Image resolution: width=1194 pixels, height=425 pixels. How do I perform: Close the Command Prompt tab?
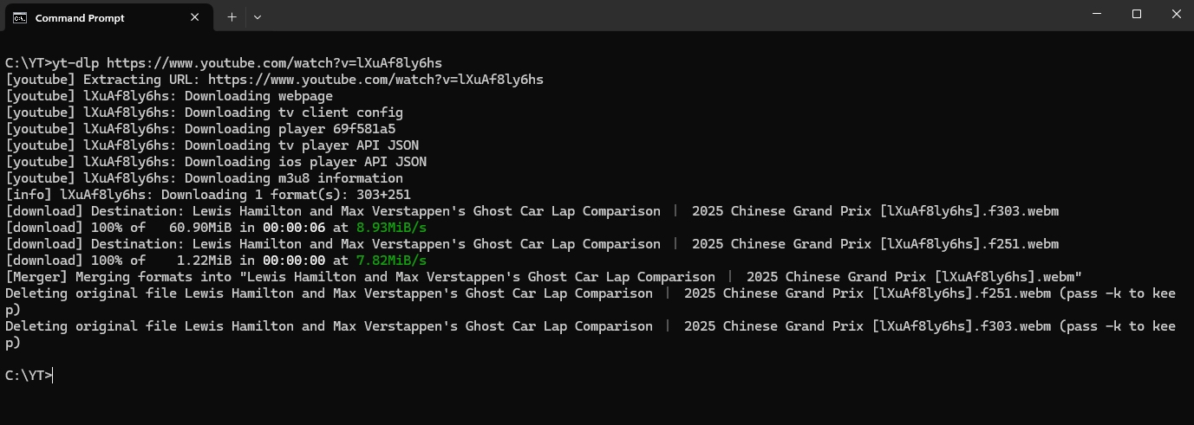tap(195, 17)
